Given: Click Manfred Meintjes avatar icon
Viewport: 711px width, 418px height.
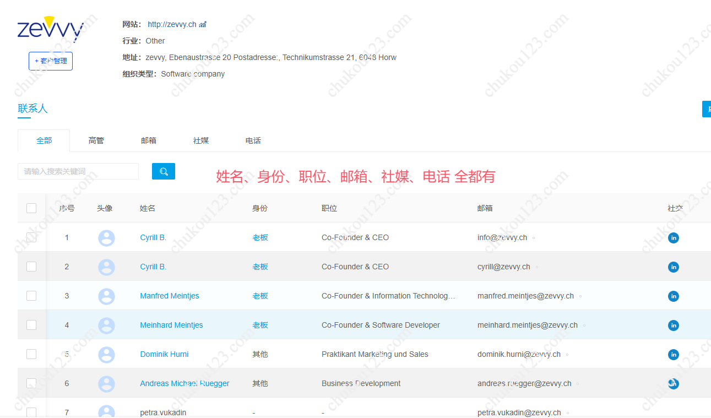Looking at the screenshot, I should tap(106, 296).
